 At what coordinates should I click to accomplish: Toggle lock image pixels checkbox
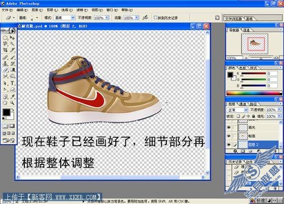point(244,116)
